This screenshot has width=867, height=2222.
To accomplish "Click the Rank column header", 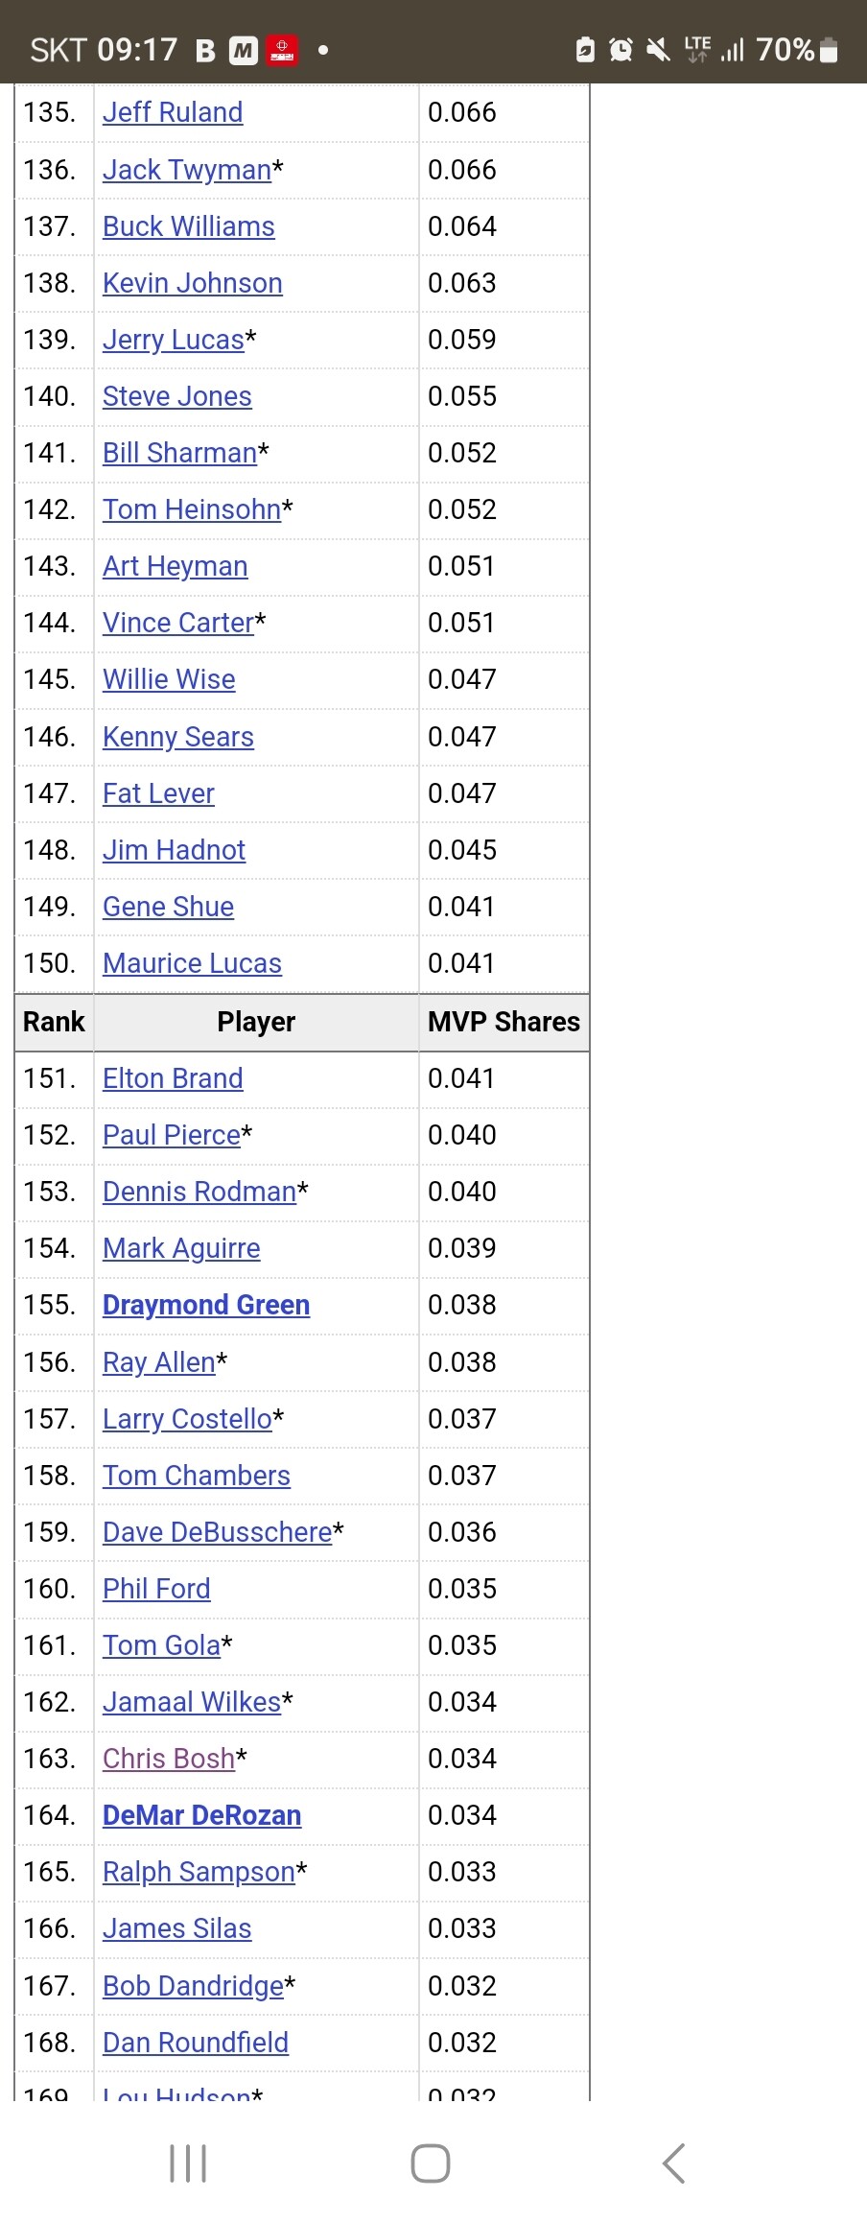I will 54,1022.
